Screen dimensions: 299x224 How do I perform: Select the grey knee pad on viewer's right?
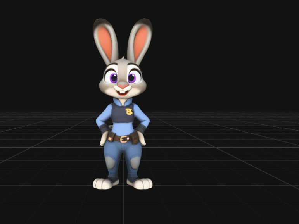[x=135, y=163]
